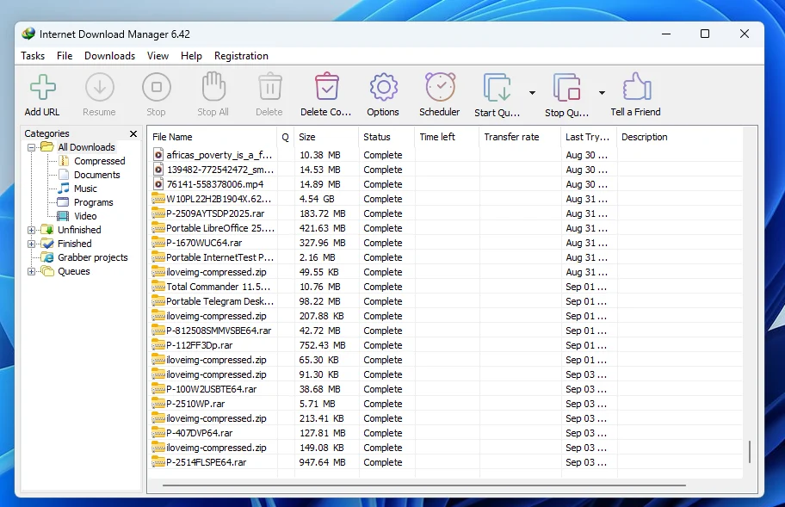Open the Start Queue dropdown arrow
This screenshot has height=507, width=785.
[x=532, y=93]
